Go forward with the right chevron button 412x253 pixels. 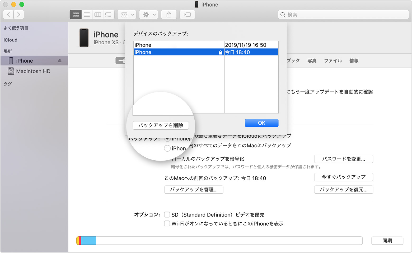(x=19, y=15)
